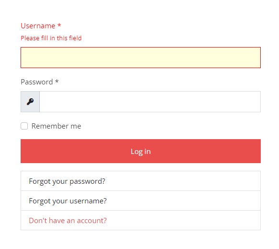Image resolution: width=279 pixels, height=249 pixels.
Task: Focus the Password text input
Action: pos(150,102)
